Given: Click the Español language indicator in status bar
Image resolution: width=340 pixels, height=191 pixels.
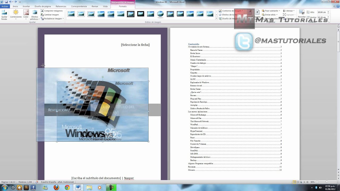Looking at the screenshot, I should [x=57, y=182].
